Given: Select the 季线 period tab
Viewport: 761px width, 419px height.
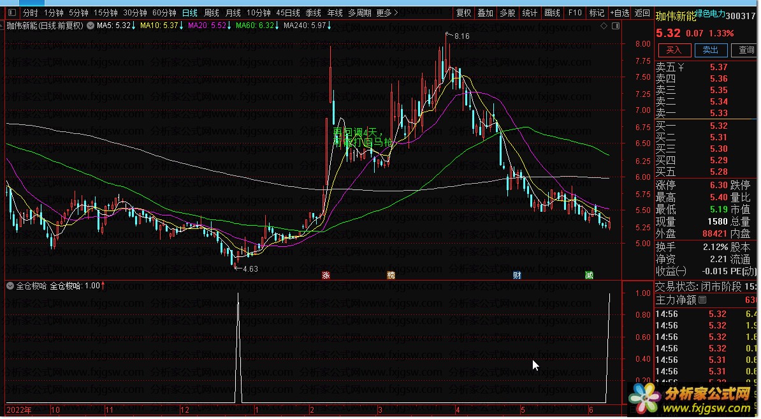Looking at the screenshot, I should tap(314, 13).
